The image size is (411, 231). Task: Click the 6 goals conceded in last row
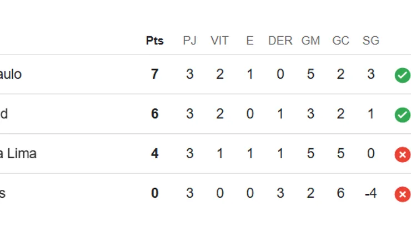[340, 193]
